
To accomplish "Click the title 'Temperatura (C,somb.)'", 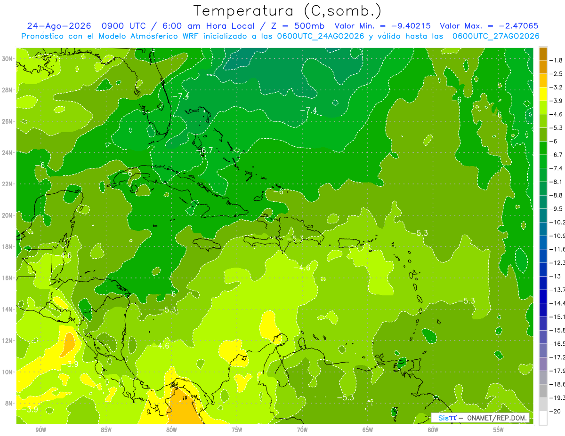I will tap(287, 11).
